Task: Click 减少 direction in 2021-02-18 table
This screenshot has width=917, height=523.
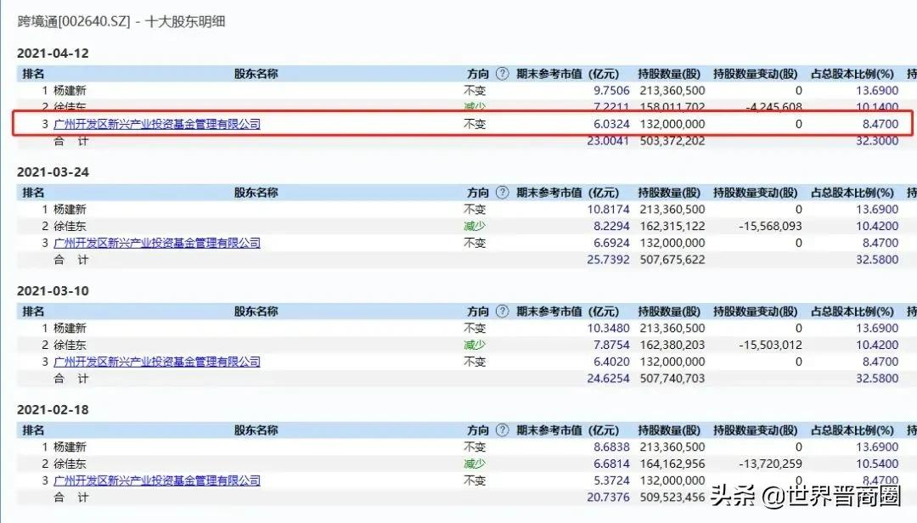Action: 475,464
